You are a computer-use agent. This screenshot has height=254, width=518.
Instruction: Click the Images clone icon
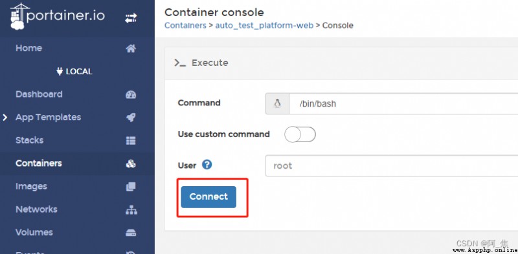131,187
